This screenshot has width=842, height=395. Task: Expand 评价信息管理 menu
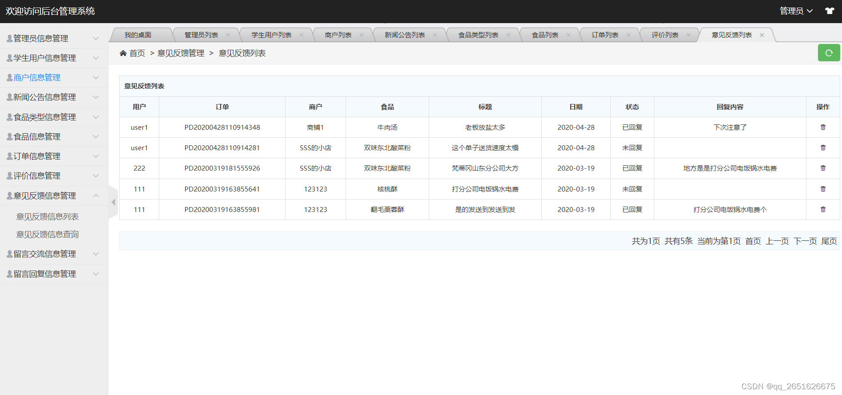pyautogui.click(x=54, y=176)
